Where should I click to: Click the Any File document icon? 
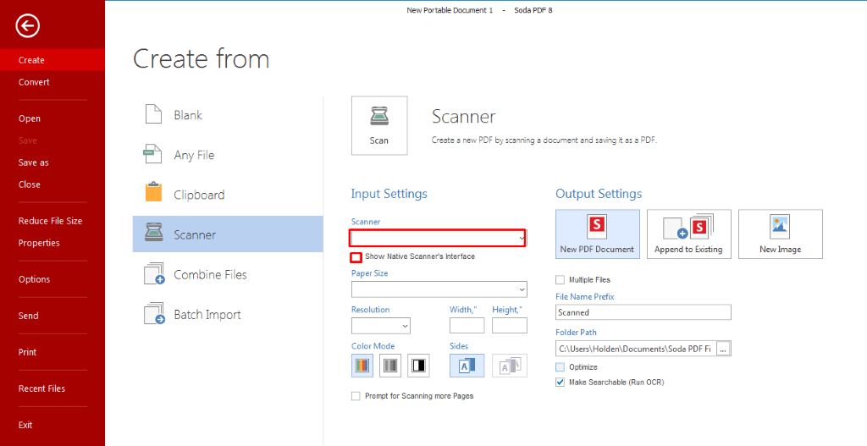point(153,154)
